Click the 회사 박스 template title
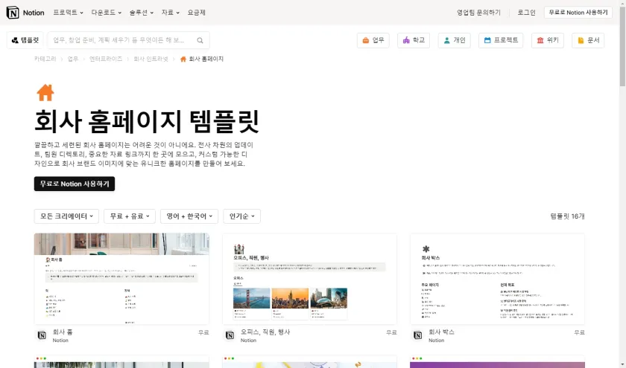The height and width of the screenshot is (368, 626). pos(441,332)
